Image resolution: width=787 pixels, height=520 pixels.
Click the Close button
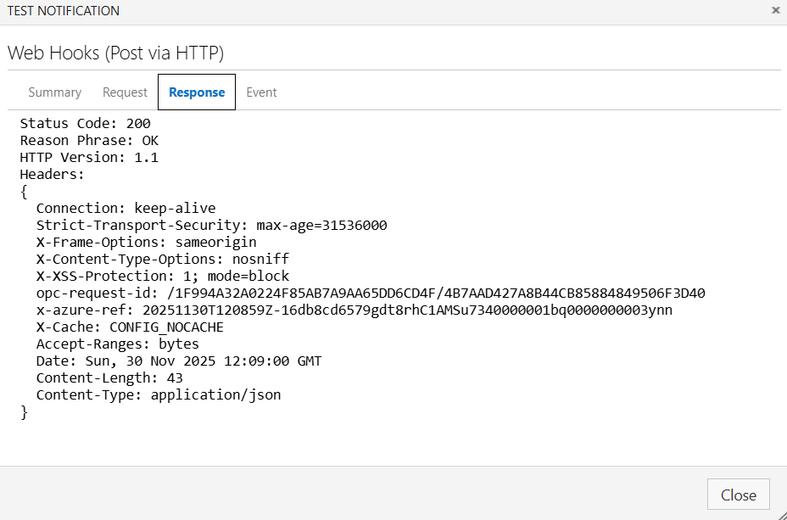[x=738, y=495]
